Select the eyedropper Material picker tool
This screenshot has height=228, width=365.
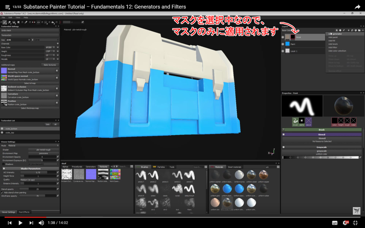tap(26, 22)
